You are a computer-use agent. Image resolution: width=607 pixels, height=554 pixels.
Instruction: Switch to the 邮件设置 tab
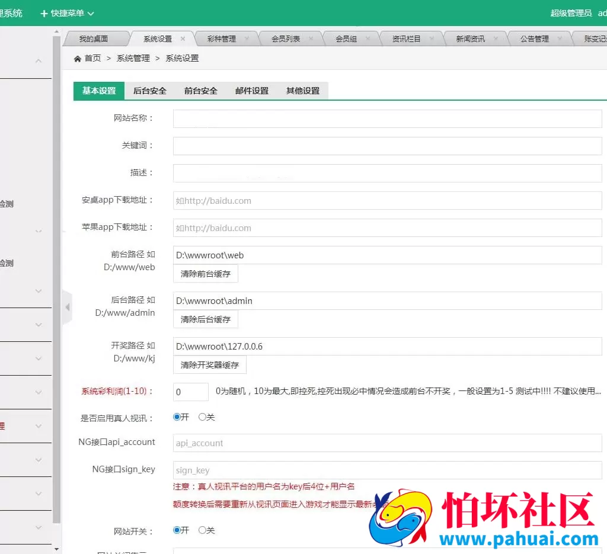click(251, 91)
